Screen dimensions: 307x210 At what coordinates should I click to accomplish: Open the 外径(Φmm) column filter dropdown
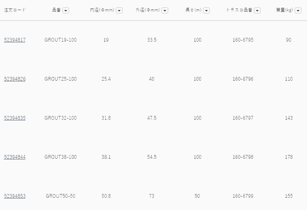[x=165, y=10]
